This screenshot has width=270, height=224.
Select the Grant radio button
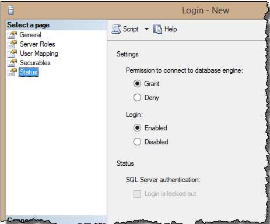pyautogui.click(x=137, y=84)
